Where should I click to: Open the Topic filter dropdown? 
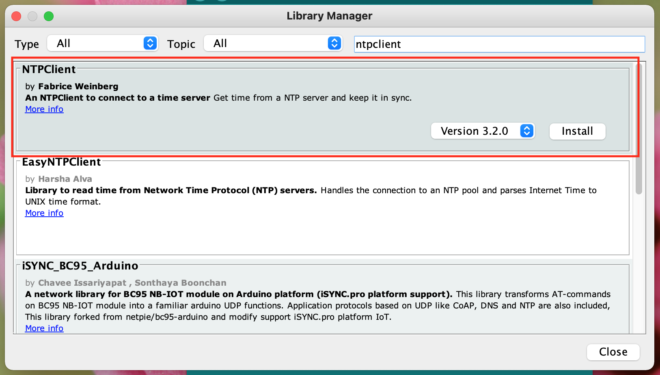click(x=273, y=43)
